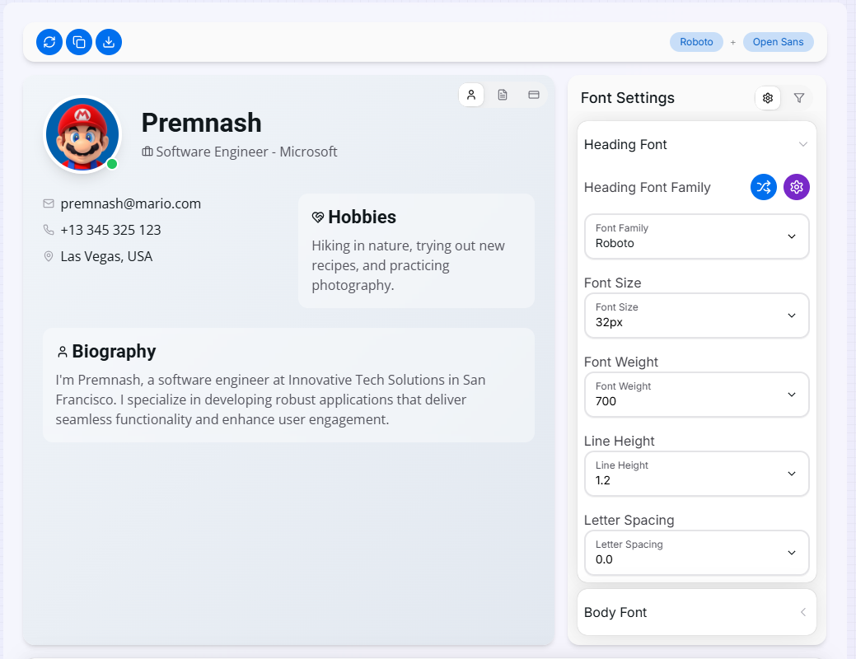Open the purple font settings gear icon
This screenshot has width=856, height=659.
coord(797,187)
